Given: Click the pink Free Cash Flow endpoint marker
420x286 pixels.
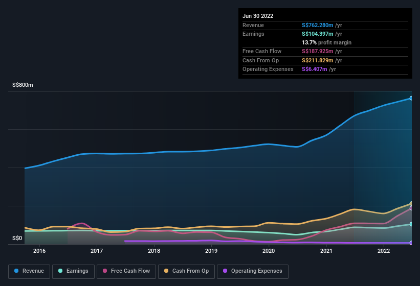Looking at the screenshot, I should click(x=411, y=208).
